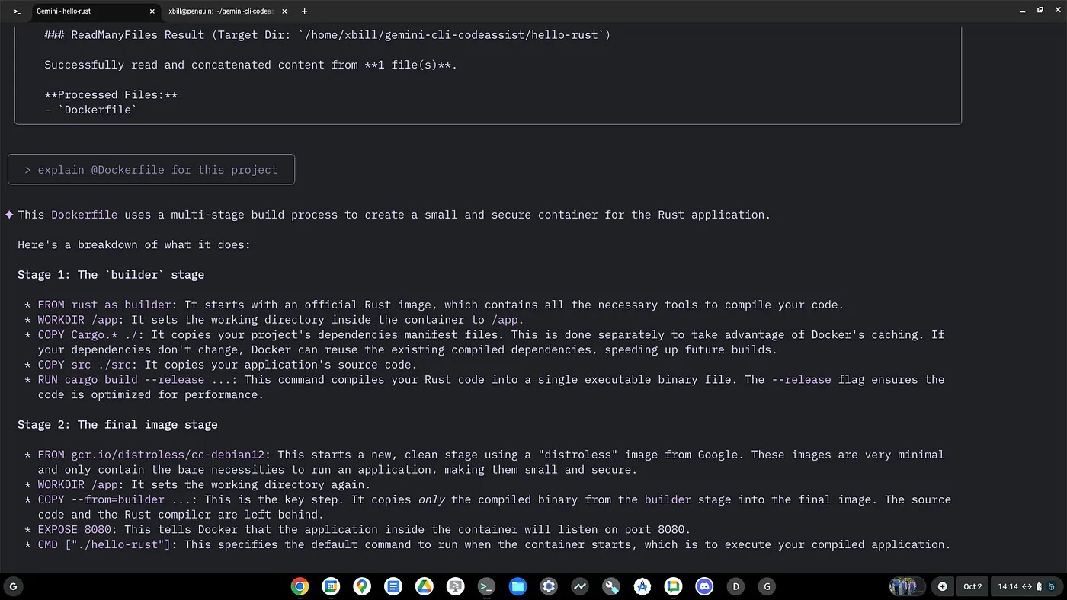Close the Gemini - hello-rust tab
The width and height of the screenshot is (1067, 600).
point(152,11)
